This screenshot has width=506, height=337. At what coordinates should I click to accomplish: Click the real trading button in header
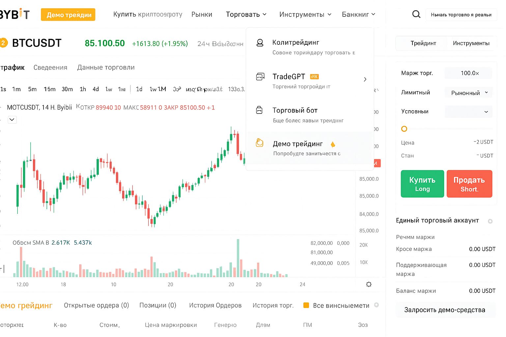pyautogui.click(x=461, y=14)
